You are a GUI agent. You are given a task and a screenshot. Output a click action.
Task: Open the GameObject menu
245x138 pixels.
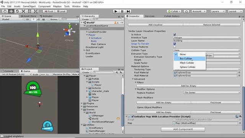coord(29,6)
